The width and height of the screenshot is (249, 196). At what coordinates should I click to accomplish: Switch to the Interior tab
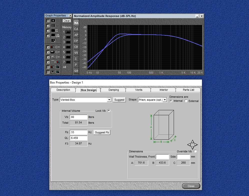coord(164,90)
